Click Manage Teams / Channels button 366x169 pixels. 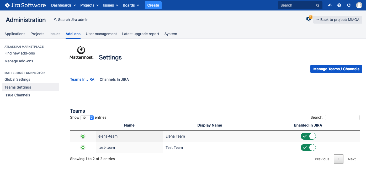coord(336,69)
